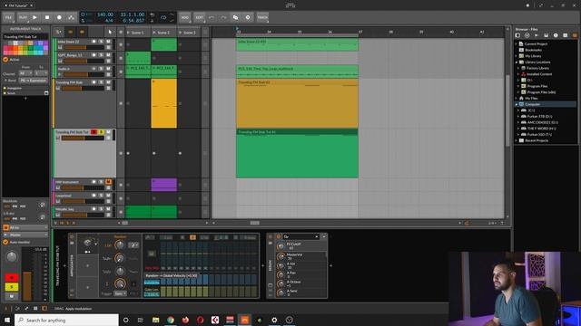Click the first browser toolbar icon

[518, 35]
